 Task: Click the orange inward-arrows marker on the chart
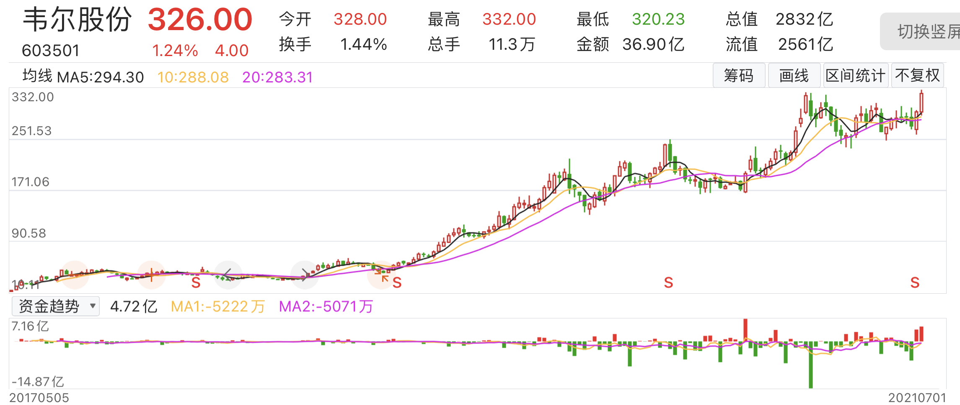381,275
